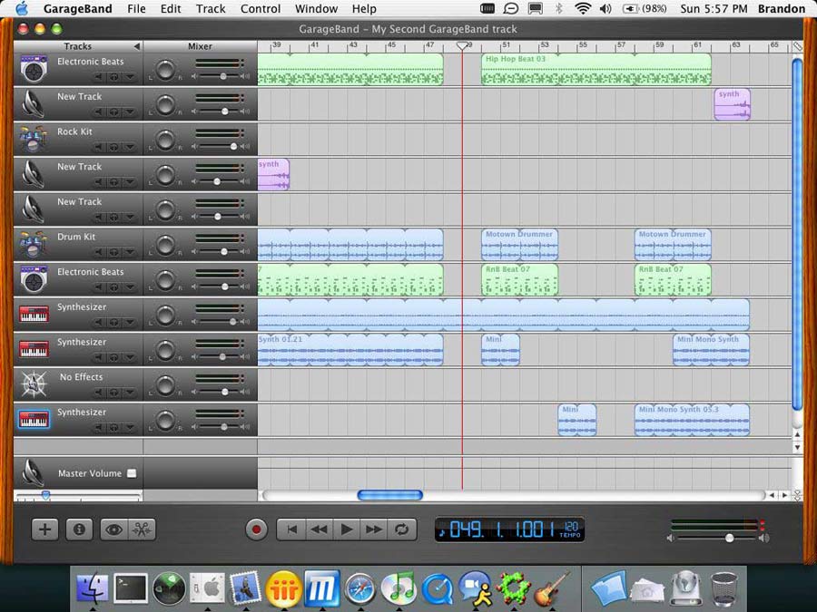
Task: Select the No Effects track icon
Action: coord(34,384)
